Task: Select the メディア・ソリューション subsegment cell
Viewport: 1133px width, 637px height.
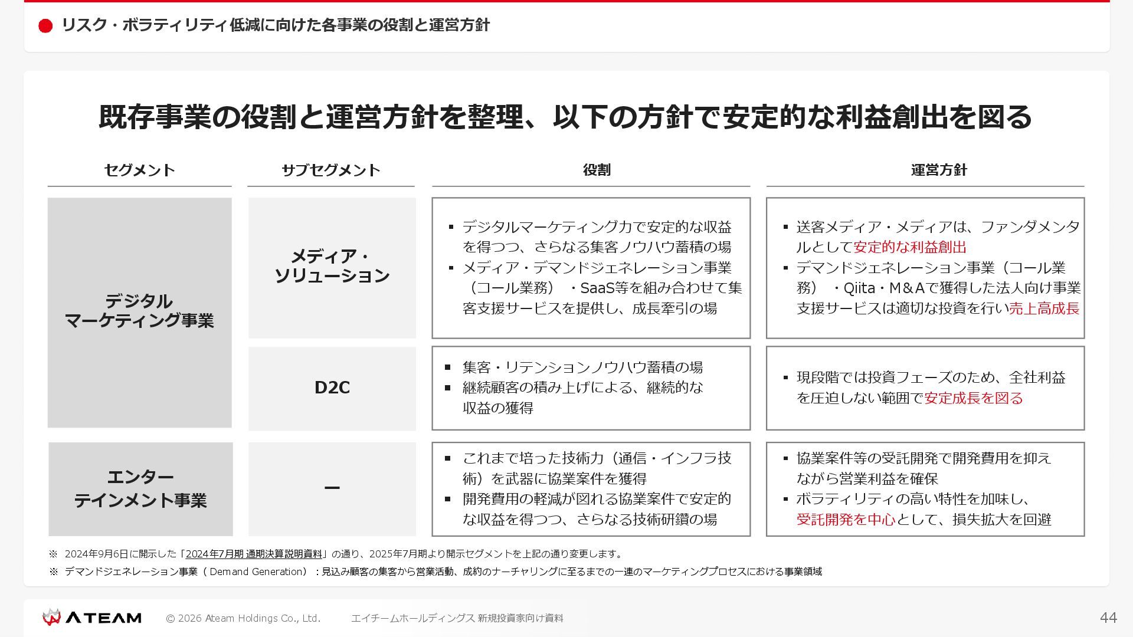Action: click(x=332, y=267)
